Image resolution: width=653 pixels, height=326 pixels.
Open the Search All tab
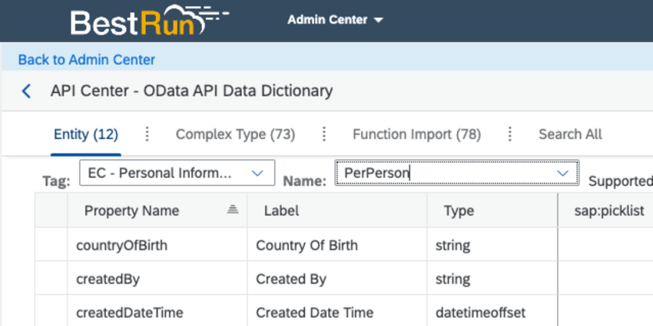pos(570,134)
